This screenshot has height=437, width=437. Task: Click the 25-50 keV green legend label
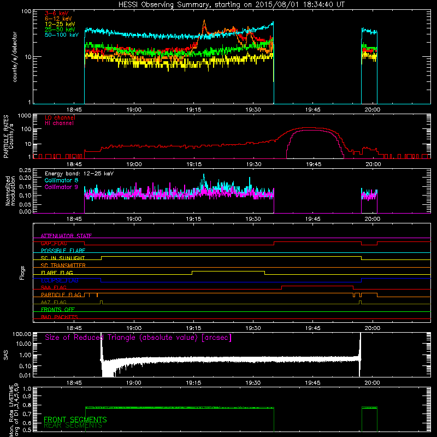pos(60,29)
